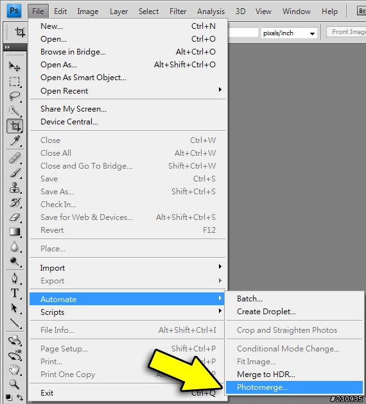Choose New... from the File menu
This screenshot has height=404, width=366.
128,26
